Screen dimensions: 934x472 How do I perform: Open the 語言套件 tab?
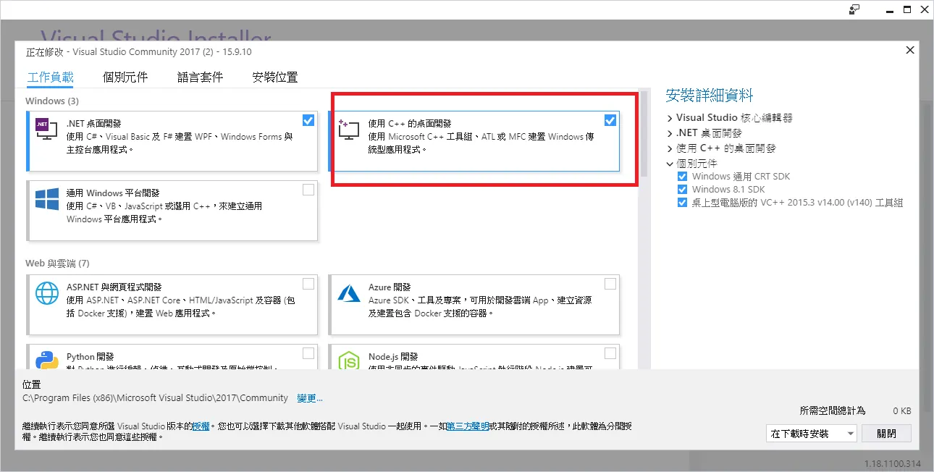(x=200, y=77)
